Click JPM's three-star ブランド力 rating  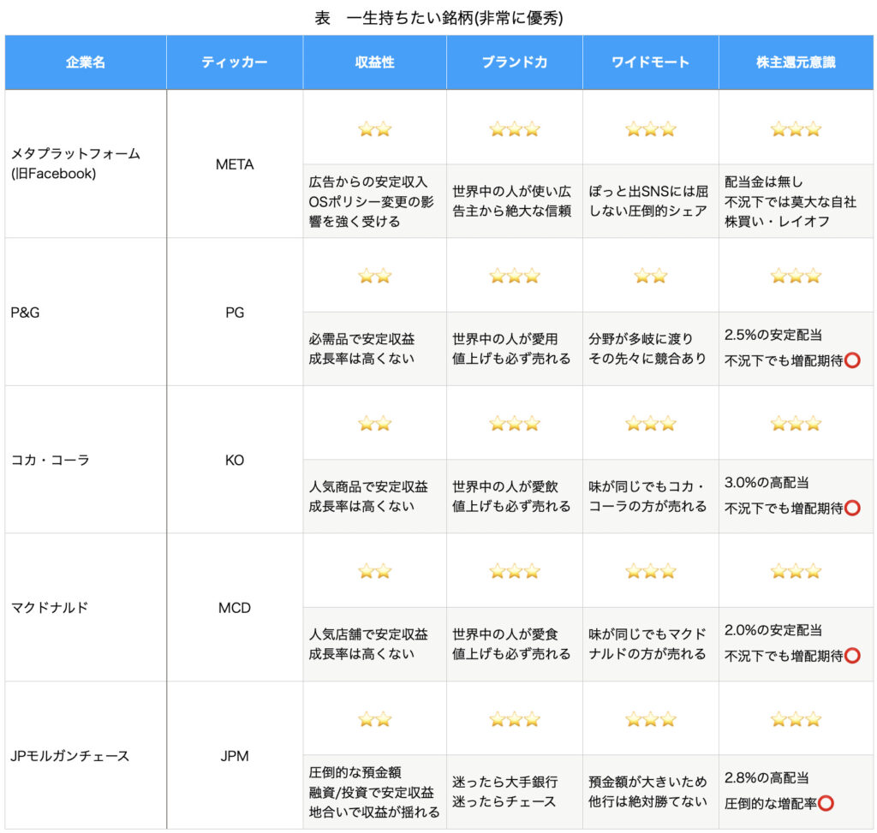pyautogui.click(x=515, y=719)
